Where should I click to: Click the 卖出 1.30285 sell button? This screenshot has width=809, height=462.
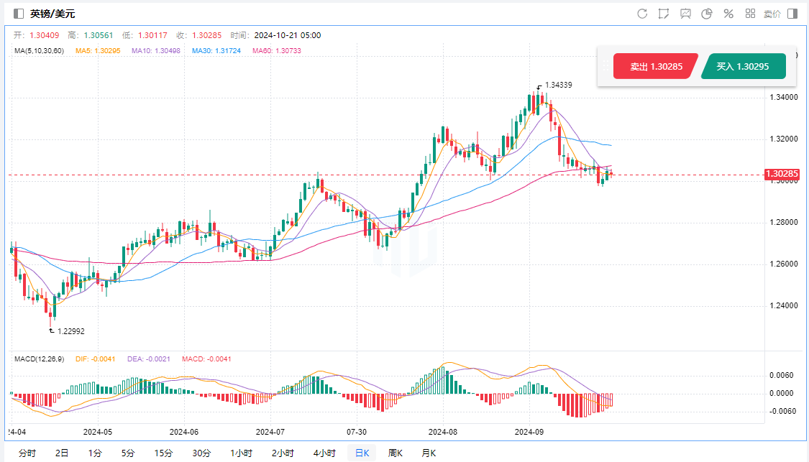tap(654, 66)
